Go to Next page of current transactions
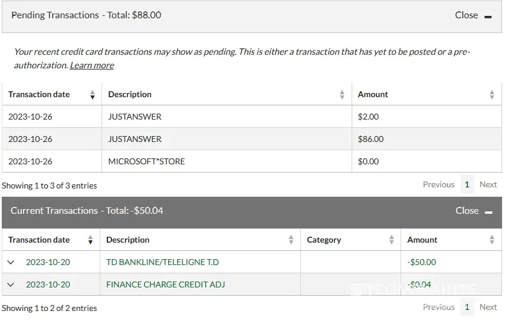Viewport: 505px width, 321px height. point(488,307)
